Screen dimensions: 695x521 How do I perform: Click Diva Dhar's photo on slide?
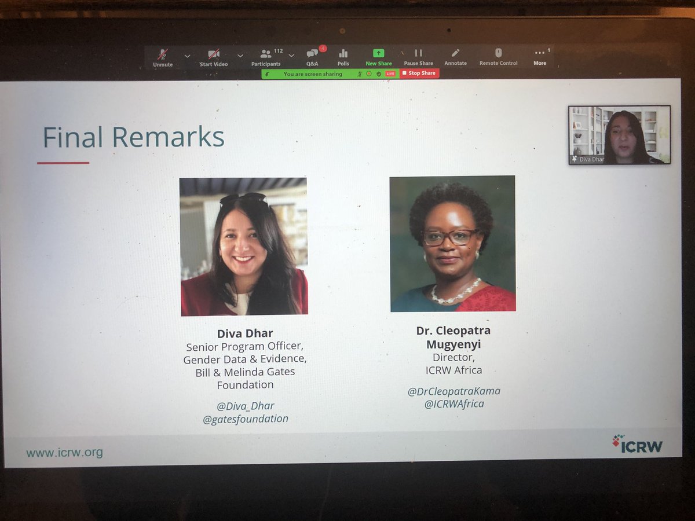point(244,247)
